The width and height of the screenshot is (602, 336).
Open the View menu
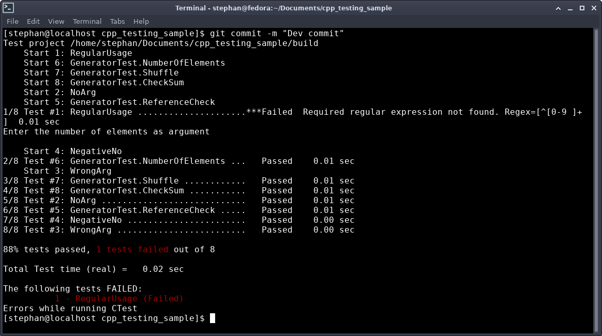56,21
